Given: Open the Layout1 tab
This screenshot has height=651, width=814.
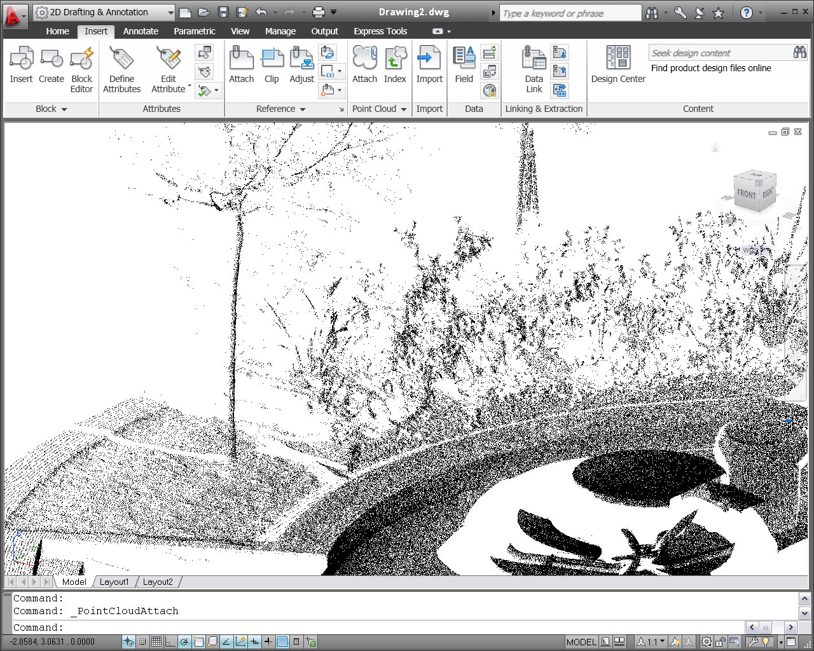Looking at the screenshot, I should [114, 582].
